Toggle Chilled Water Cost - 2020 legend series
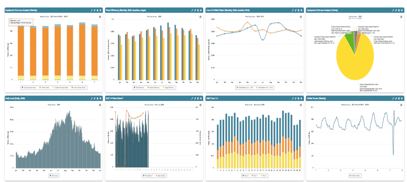 pyautogui.click(x=245, y=88)
